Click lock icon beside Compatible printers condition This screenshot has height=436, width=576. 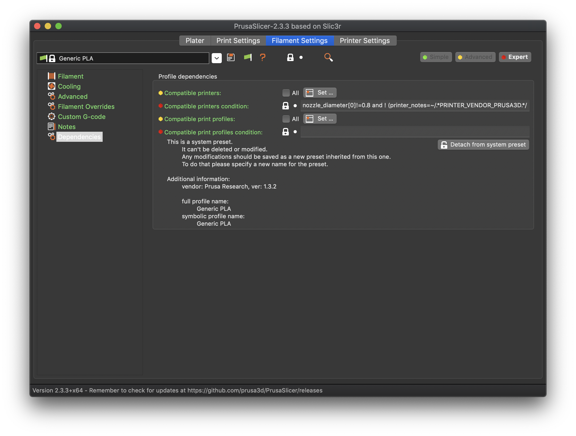(x=285, y=106)
